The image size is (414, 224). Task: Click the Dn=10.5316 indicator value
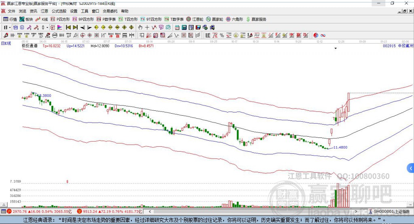click(x=124, y=46)
